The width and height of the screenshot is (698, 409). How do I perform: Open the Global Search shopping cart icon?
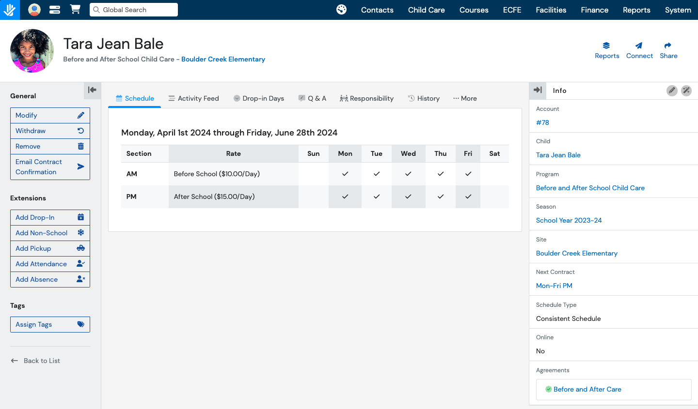point(75,9)
